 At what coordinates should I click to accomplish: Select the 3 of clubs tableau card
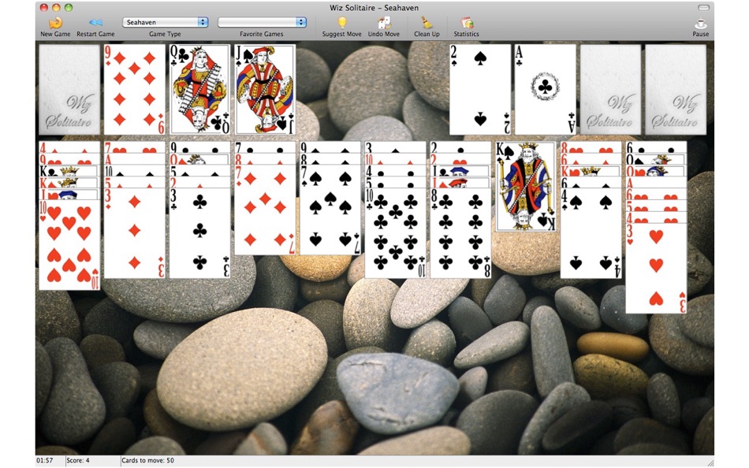[199, 233]
